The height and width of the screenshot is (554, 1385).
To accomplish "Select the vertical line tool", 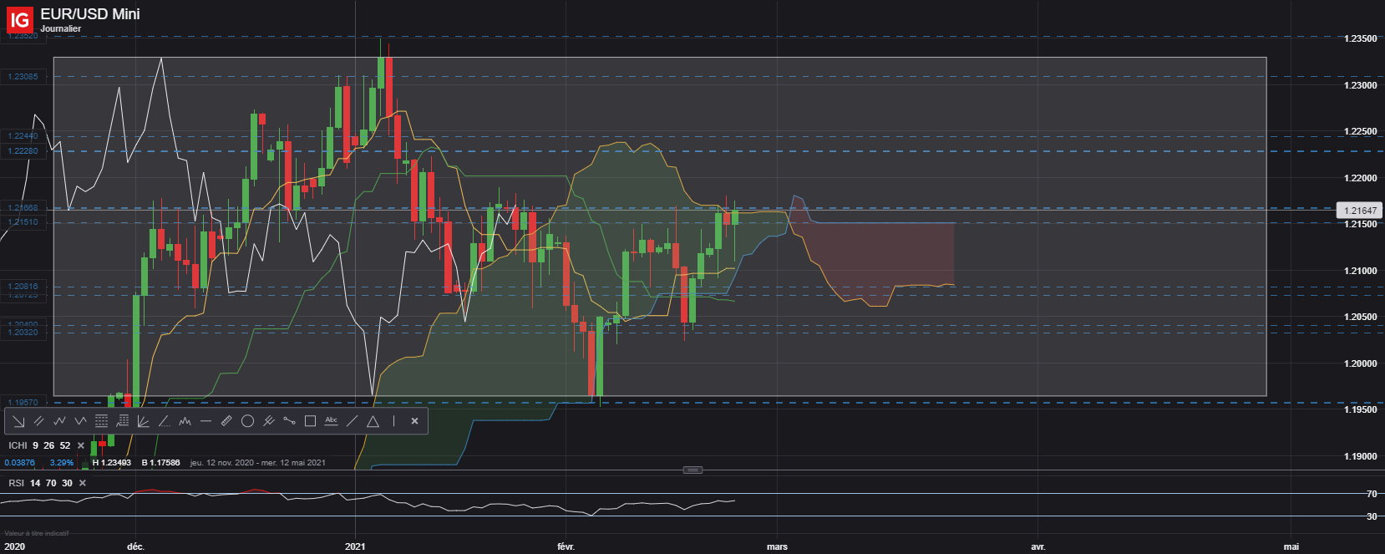I will click(x=393, y=421).
